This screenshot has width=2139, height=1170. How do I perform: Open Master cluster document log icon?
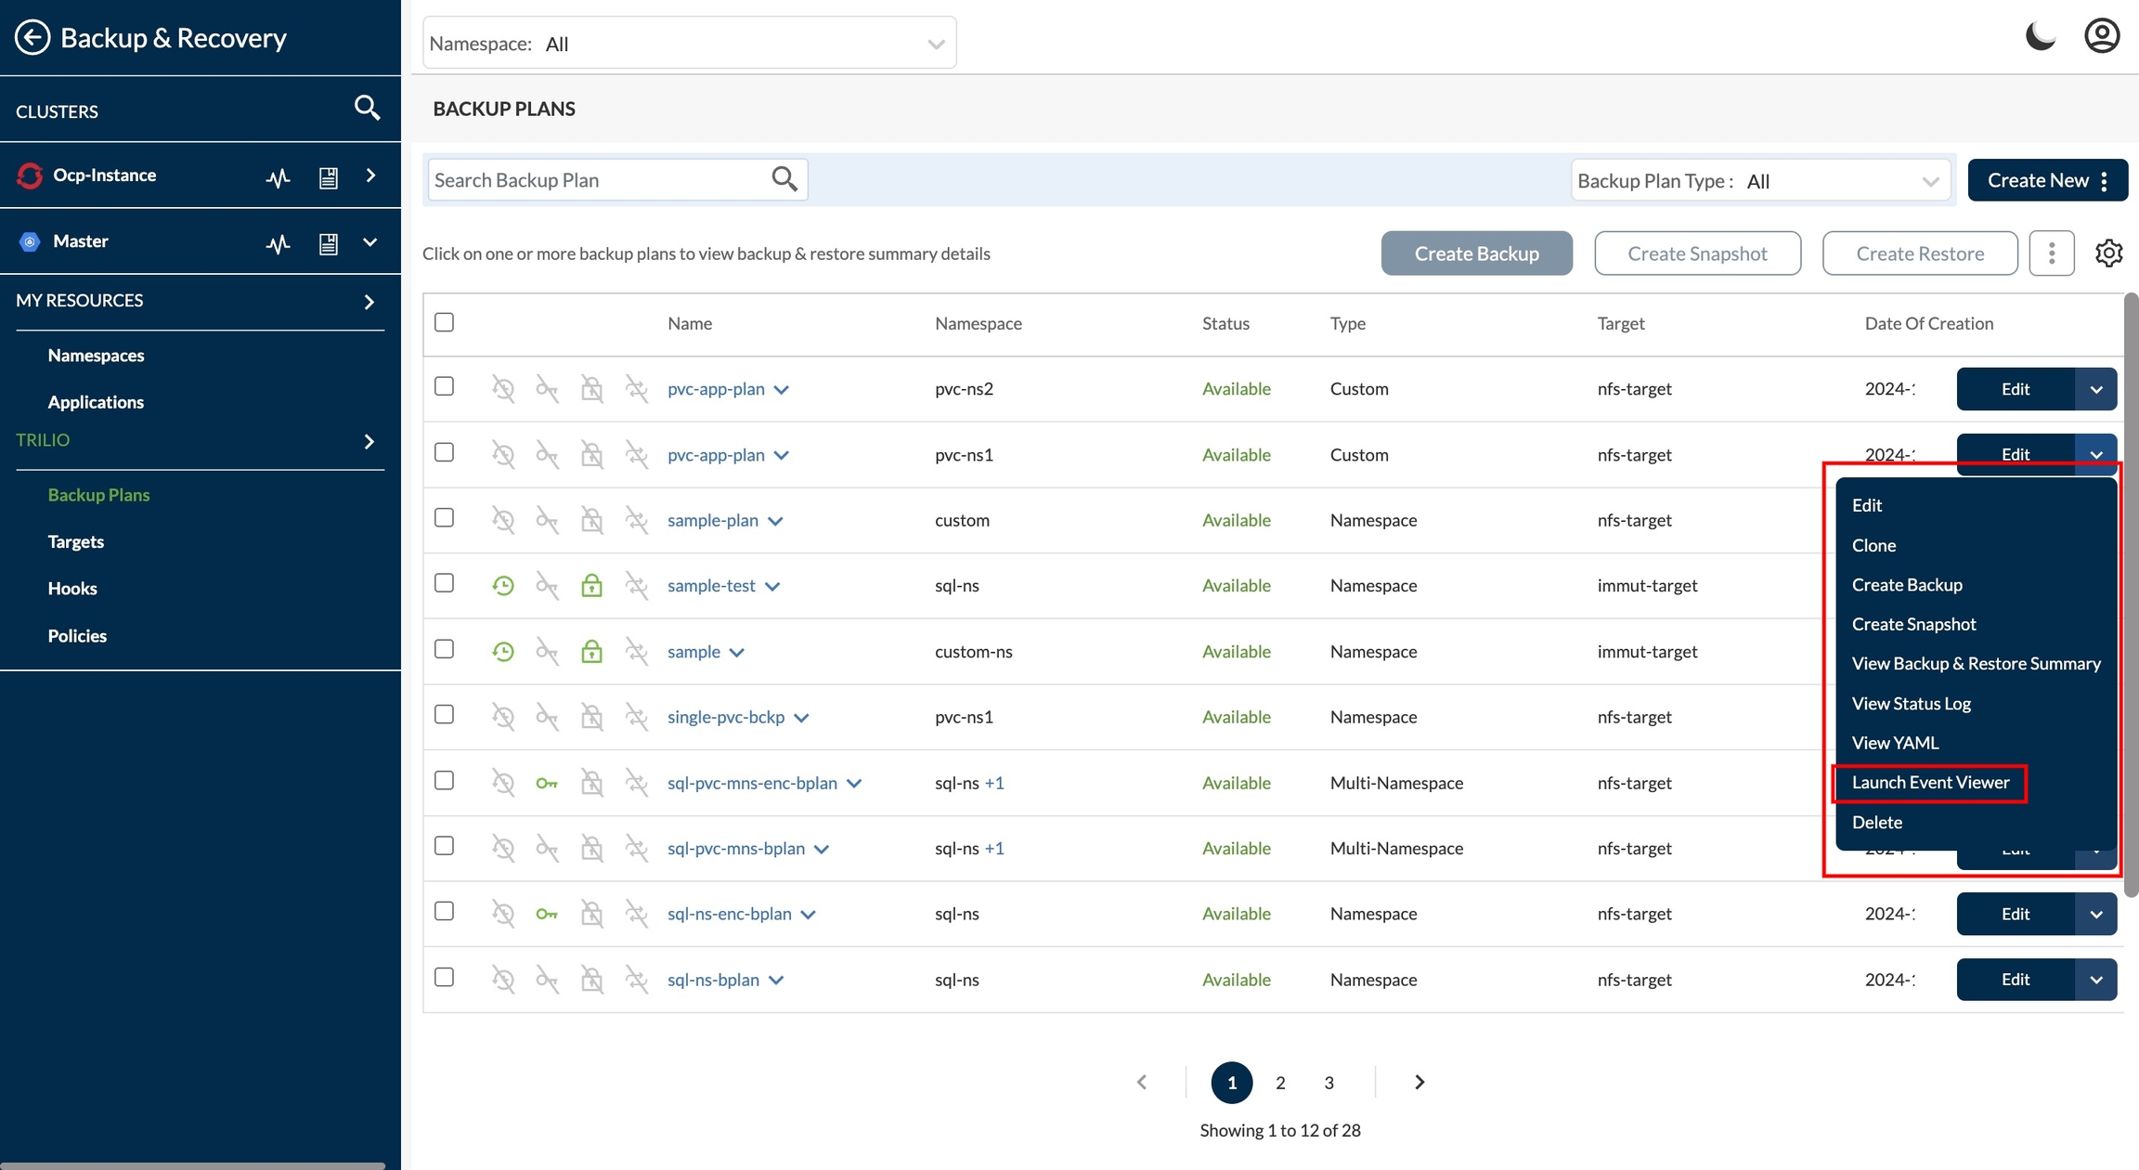tap(328, 243)
